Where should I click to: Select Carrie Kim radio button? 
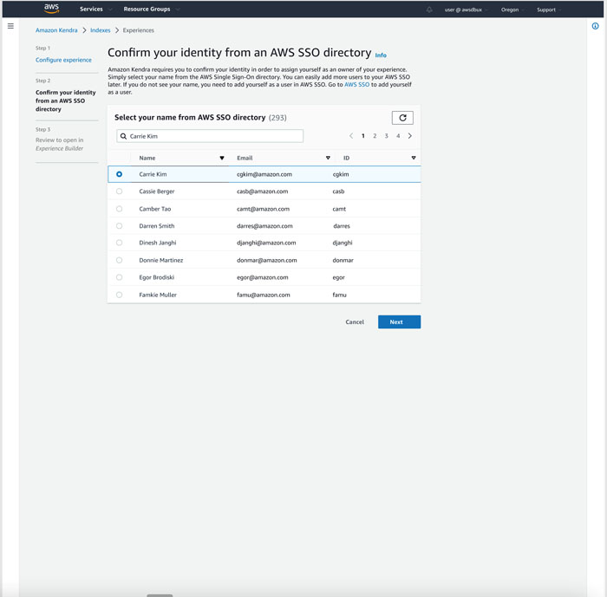pyautogui.click(x=120, y=174)
